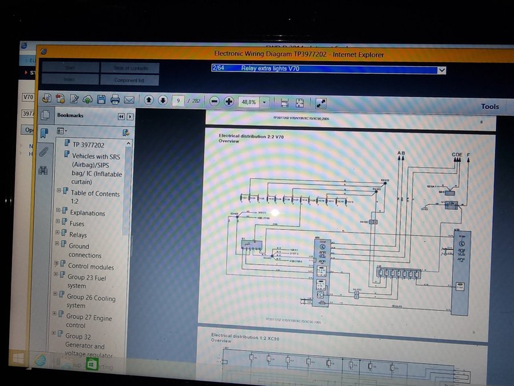Image resolution: width=514 pixels, height=386 pixels.
Task: Open the Relay extra lights V70 dropdown
Action: (440, 70)
